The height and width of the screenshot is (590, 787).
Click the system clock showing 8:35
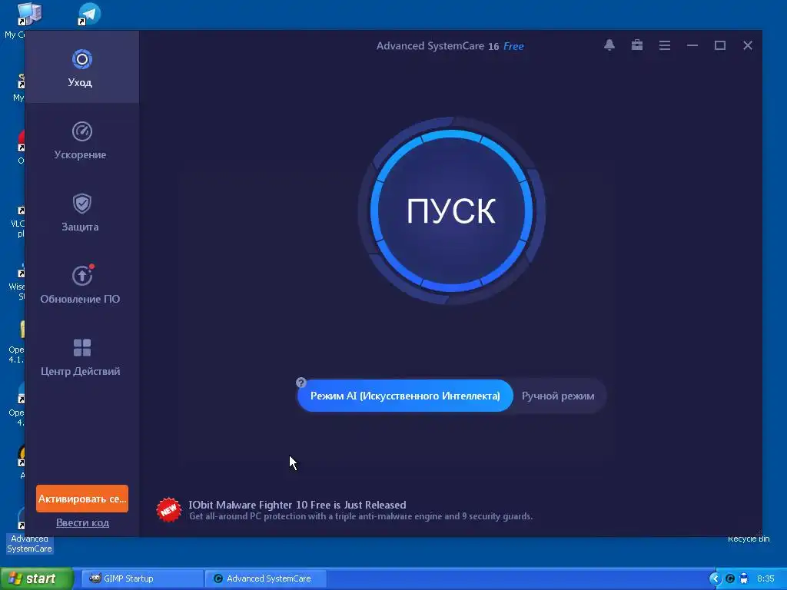[765, 578]
